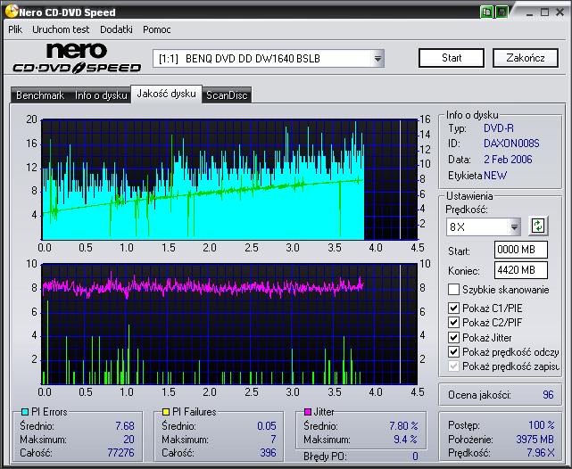Minimize the Nero CD-DVD Speed window

pyautogui.click(x=530, y=12)
